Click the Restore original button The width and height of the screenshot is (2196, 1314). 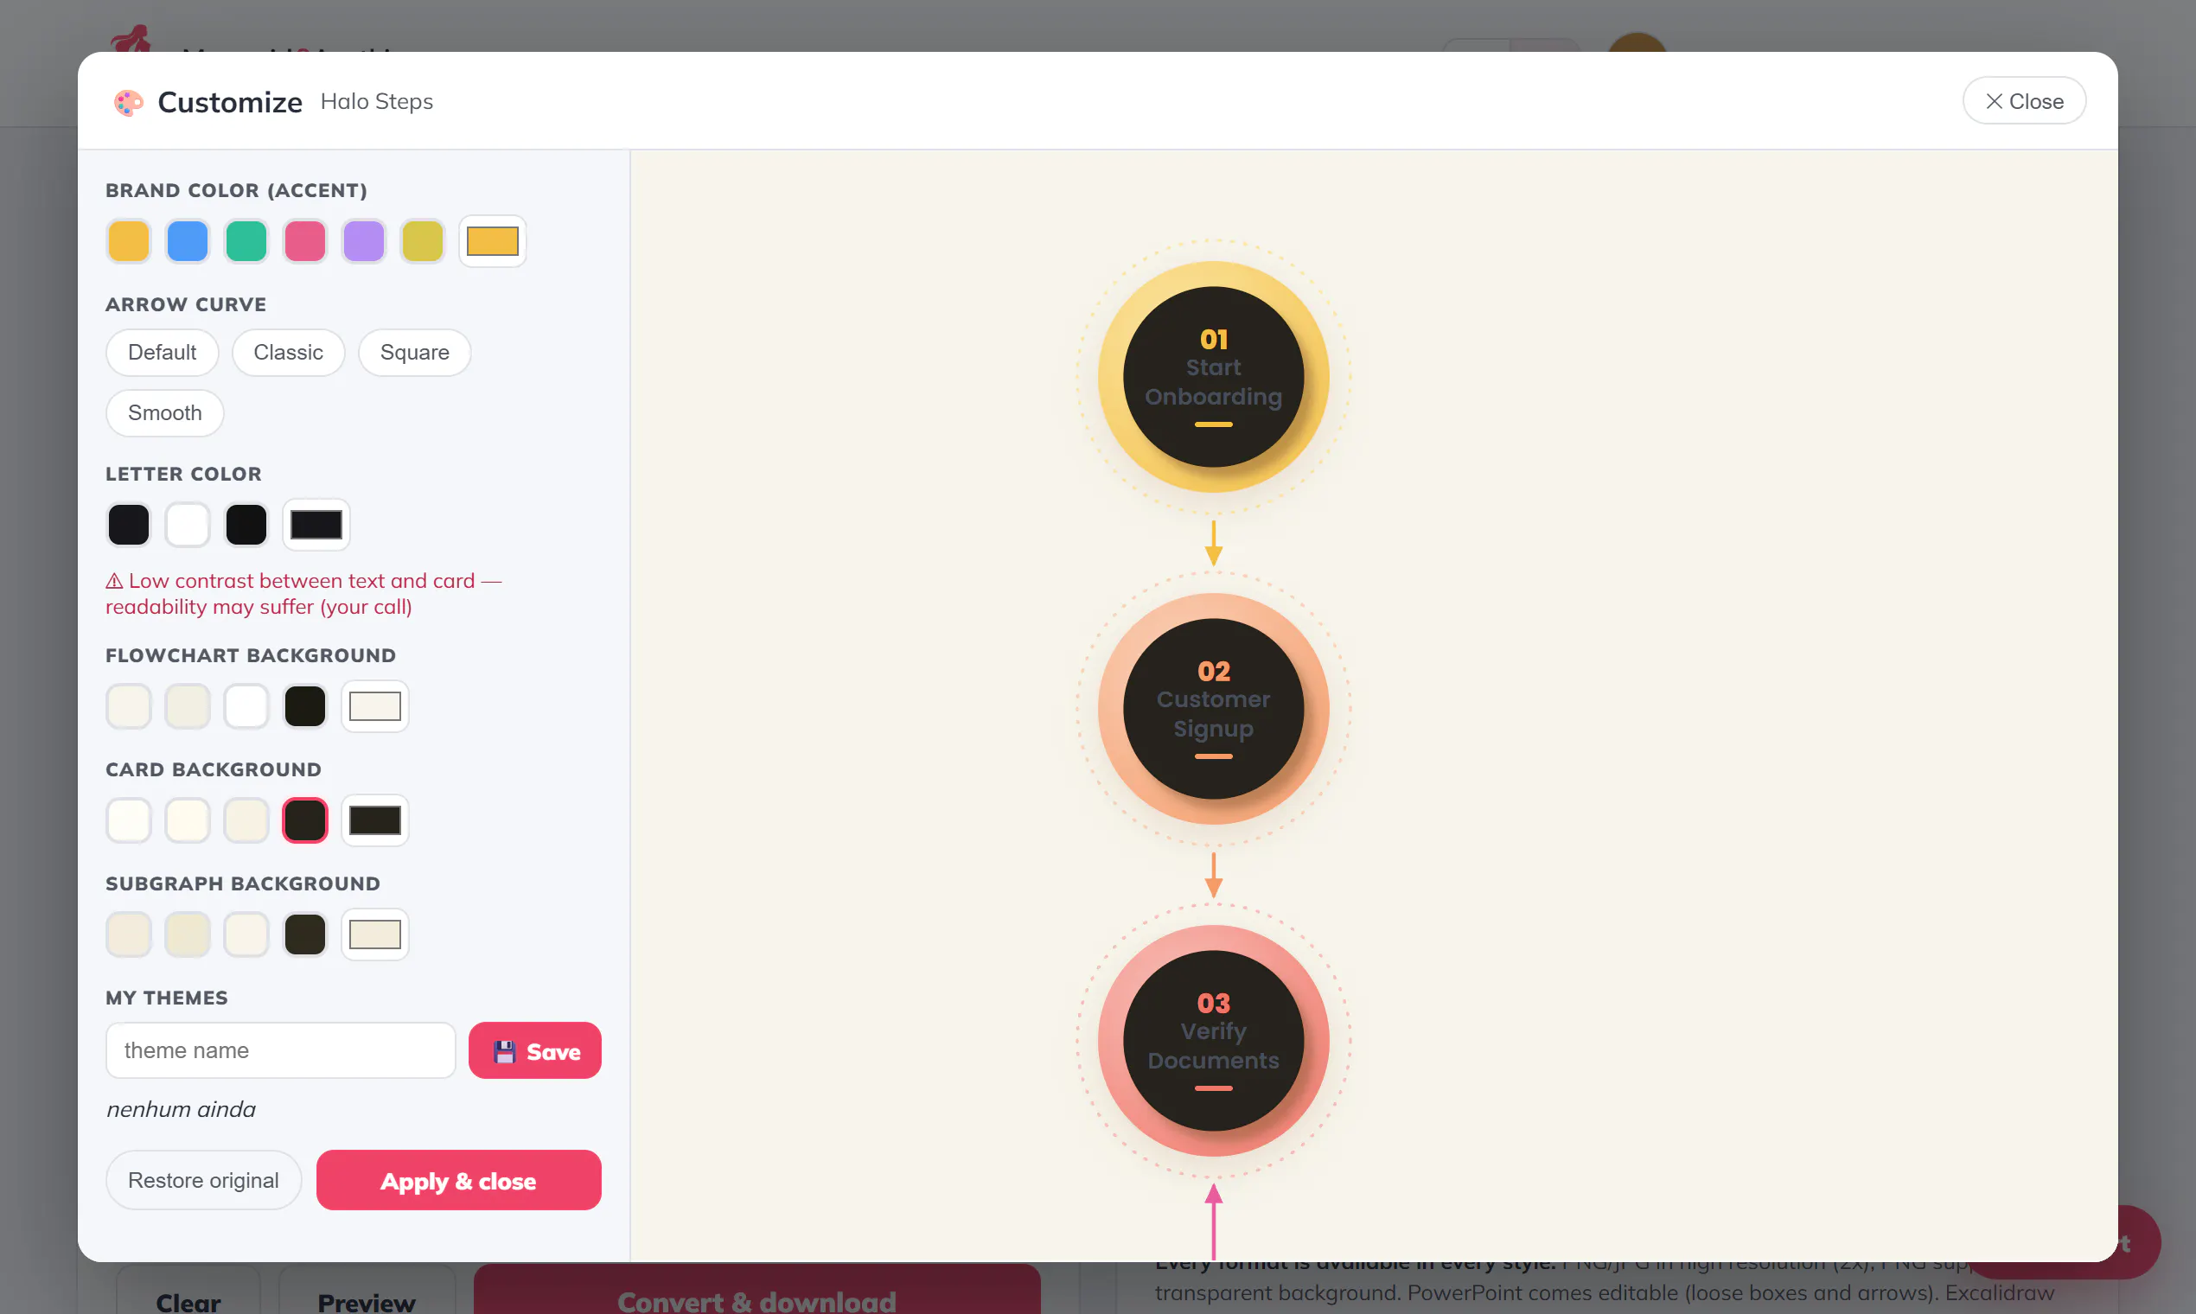coord(204,1180)
